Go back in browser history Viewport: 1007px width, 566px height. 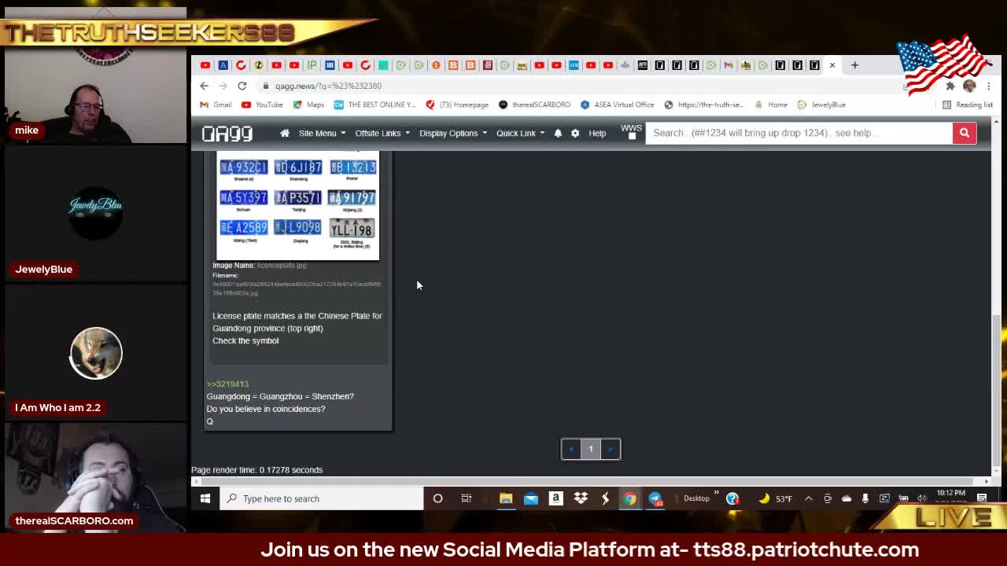(x=205, y=86)
